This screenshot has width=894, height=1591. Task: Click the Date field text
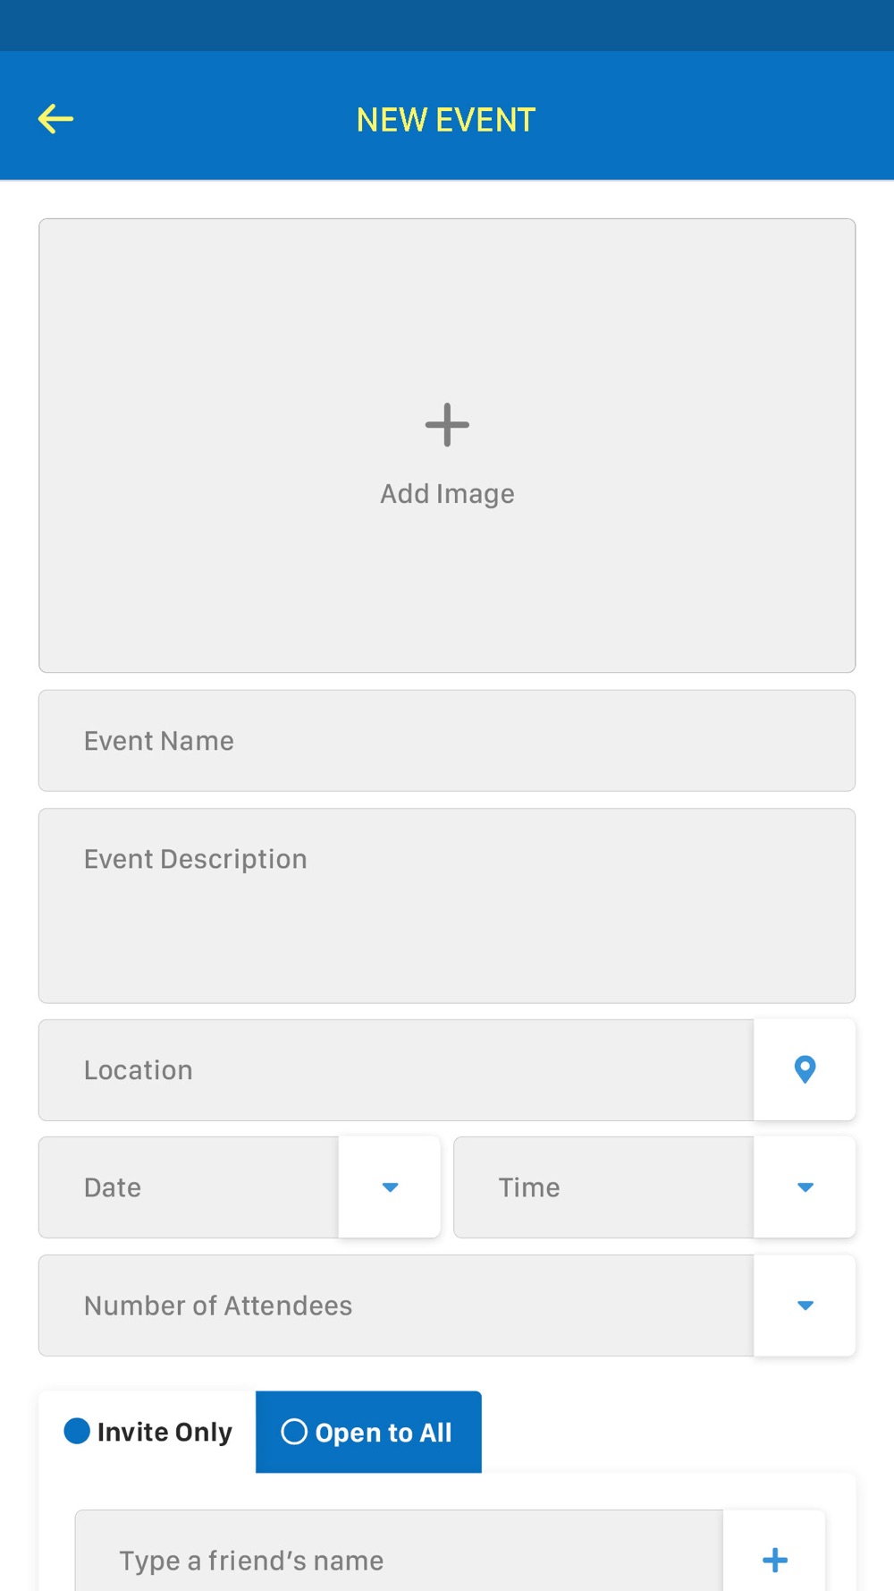pos(113,1187)
